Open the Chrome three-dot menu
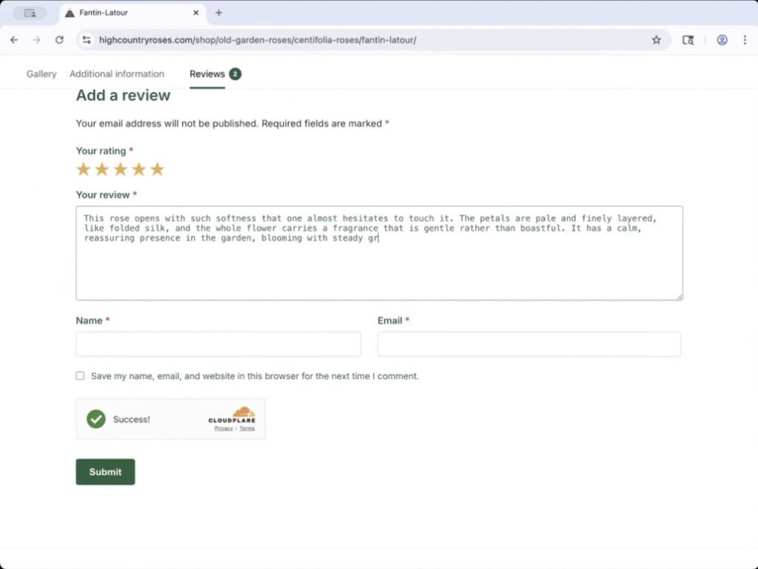Image resolution: width=758 pixels, height=569 pixels. [745, 40]
